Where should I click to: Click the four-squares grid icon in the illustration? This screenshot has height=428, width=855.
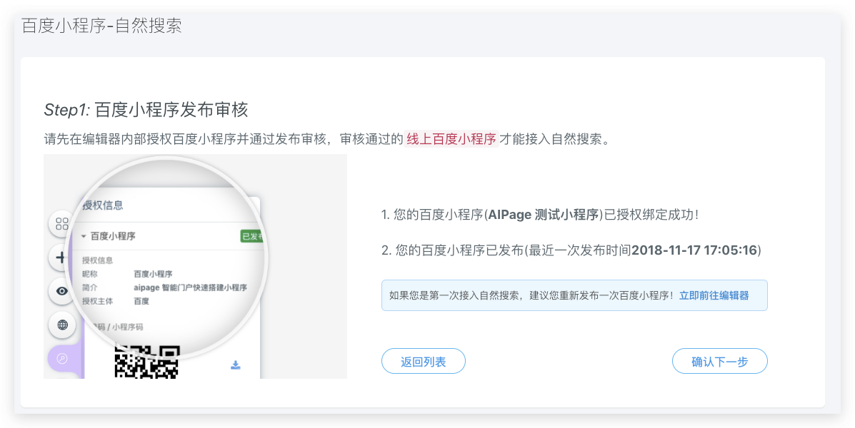[x=62, y=223]
